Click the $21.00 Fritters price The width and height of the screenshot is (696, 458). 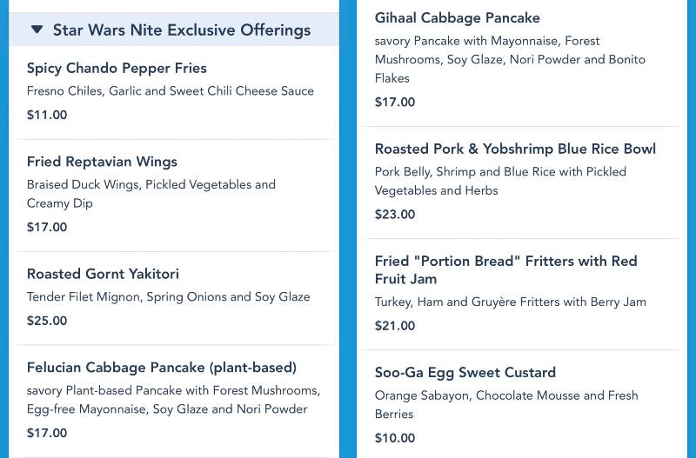click(x=395, y=325)
